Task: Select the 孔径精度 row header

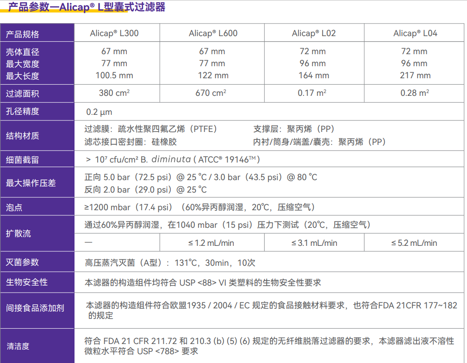Action: [23, 112]
